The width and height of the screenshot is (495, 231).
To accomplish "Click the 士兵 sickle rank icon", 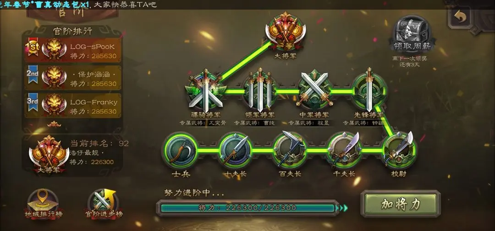I will tap(181, 150).
